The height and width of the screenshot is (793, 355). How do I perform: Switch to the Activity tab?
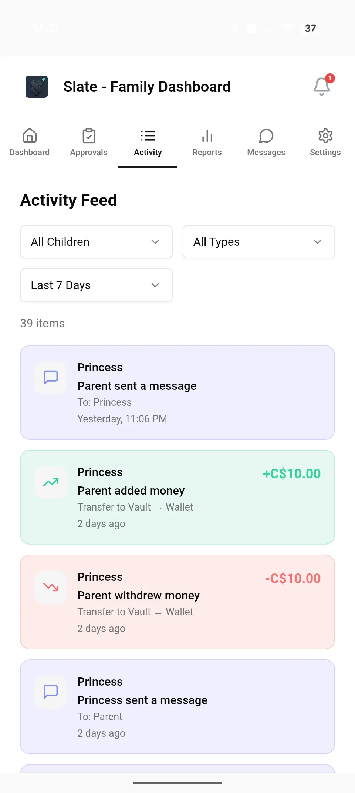(148, 143)
